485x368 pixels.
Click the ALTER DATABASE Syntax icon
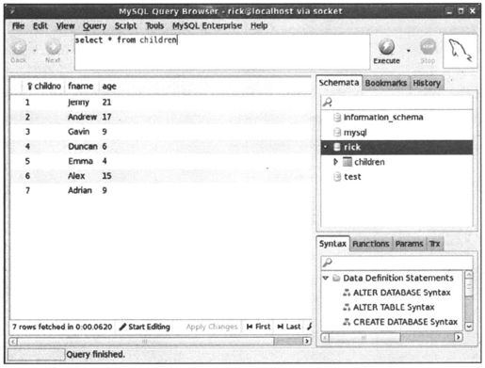click(x=347, y=293)
